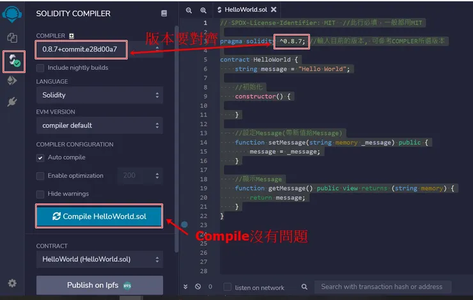Viewport: 473px width, 300px height.
Task: Click pending transactions counter 0
Action: pos(210,287)
